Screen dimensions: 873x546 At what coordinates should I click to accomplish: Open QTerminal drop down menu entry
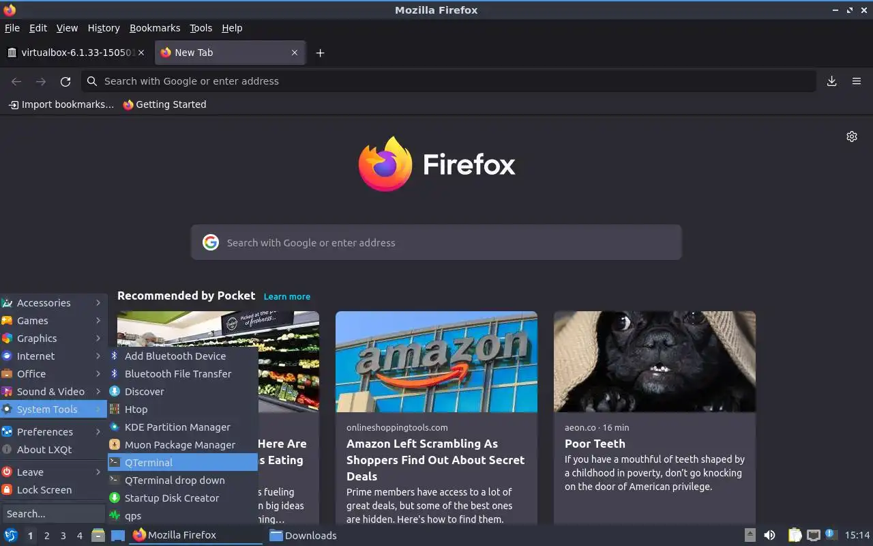(x=183, y=480)
